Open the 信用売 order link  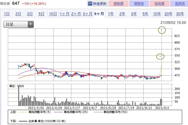[180, 4]
